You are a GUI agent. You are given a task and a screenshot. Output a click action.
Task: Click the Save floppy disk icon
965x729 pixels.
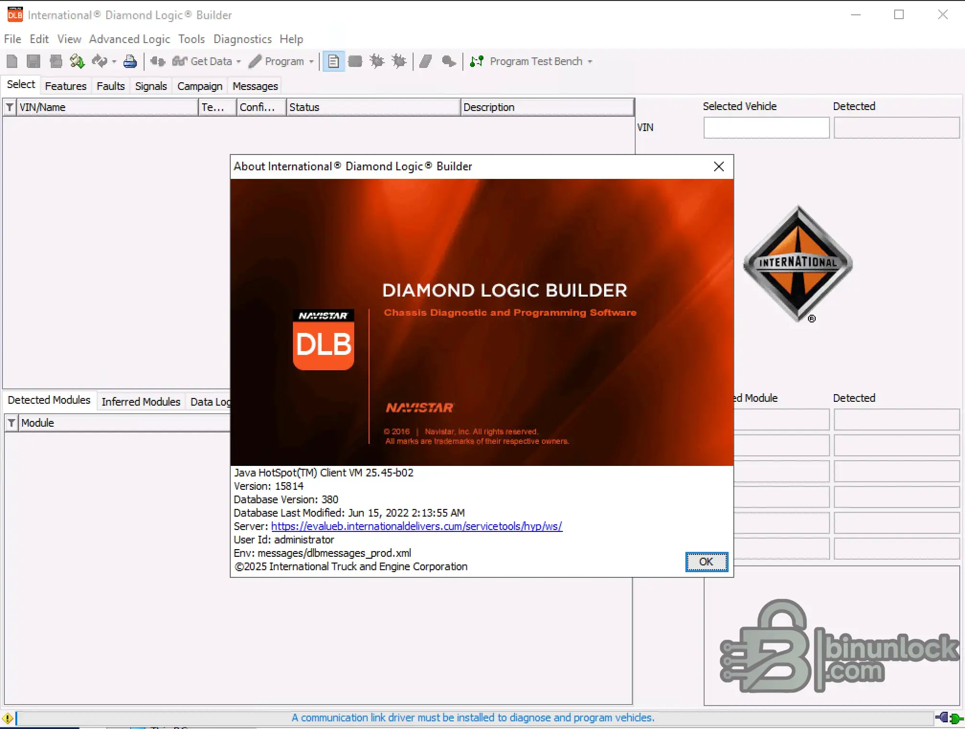(x=34, y=61)
